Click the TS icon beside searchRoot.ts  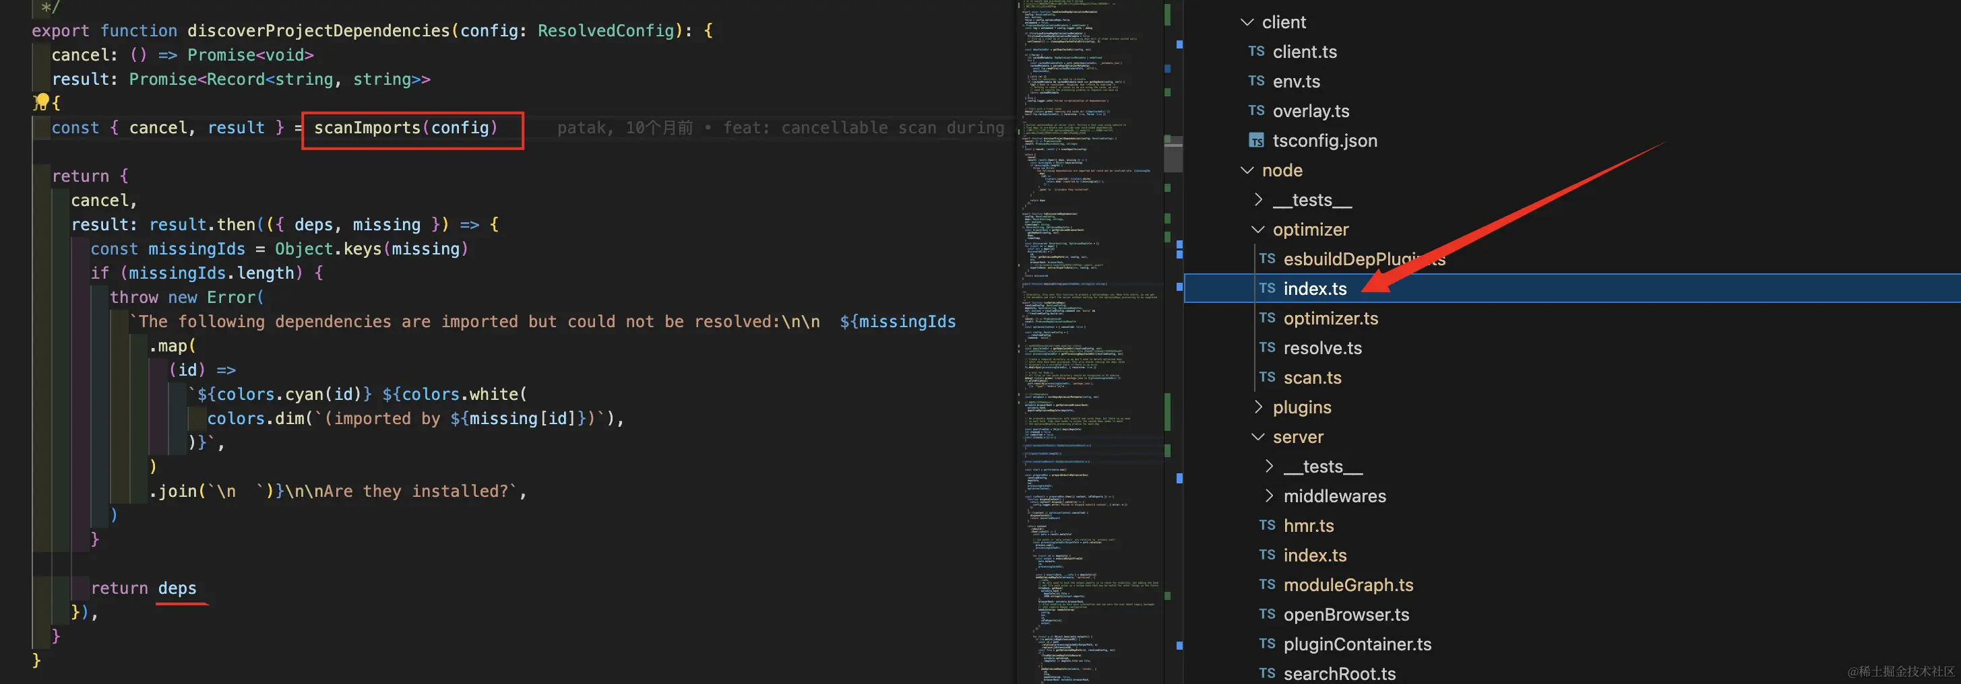[1267, 673]
